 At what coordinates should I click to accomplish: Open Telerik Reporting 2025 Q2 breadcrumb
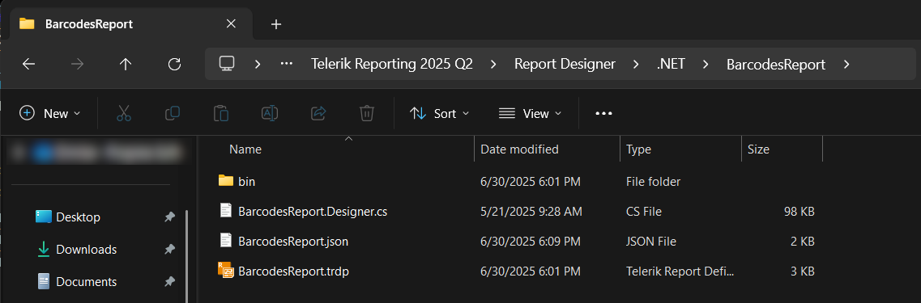[392, 65]
